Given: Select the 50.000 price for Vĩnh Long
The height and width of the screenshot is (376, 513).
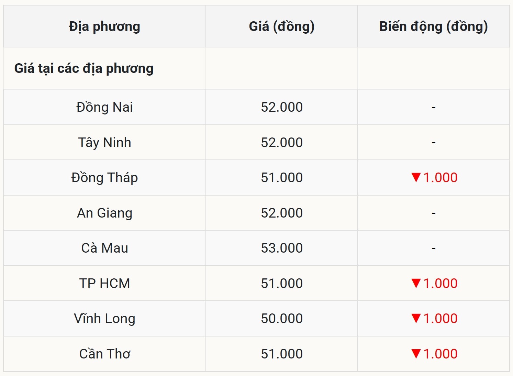Looking at the screenshot, I should point(282,319).
